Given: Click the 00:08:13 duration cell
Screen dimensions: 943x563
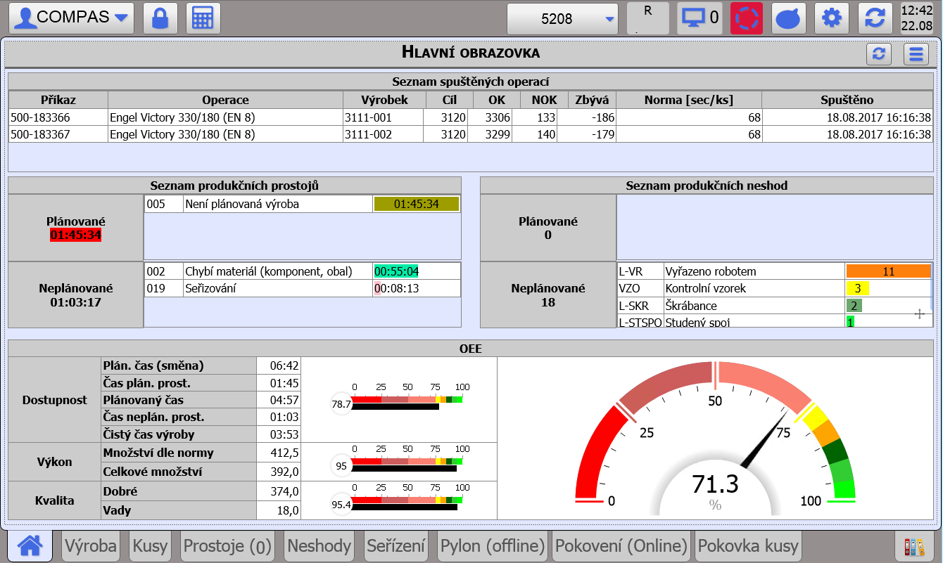Looking at the screenshot, I should [417, 288].
